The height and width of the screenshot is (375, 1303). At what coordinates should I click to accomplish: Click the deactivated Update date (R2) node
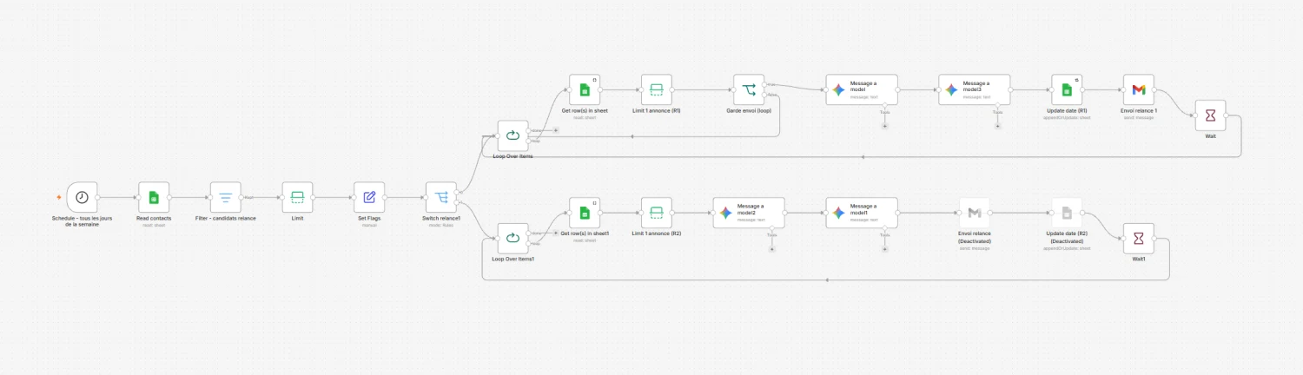(1067, 213)
